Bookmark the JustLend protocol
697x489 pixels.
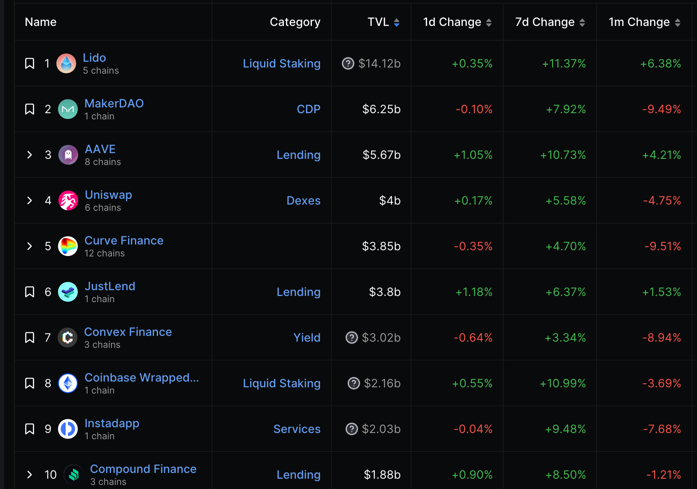(x=30, y=292)
